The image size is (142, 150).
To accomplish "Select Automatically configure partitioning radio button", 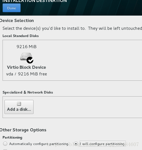I will pos(5,144).
